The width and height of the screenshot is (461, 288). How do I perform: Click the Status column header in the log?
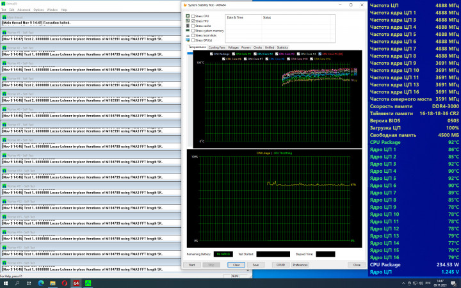[267, 18]
